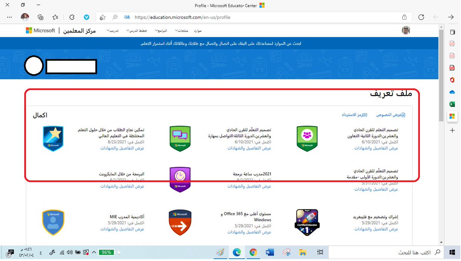Open the Office icon in Edge sidebar
Viewport: 461px width, 261px height.
click(452, 80)
